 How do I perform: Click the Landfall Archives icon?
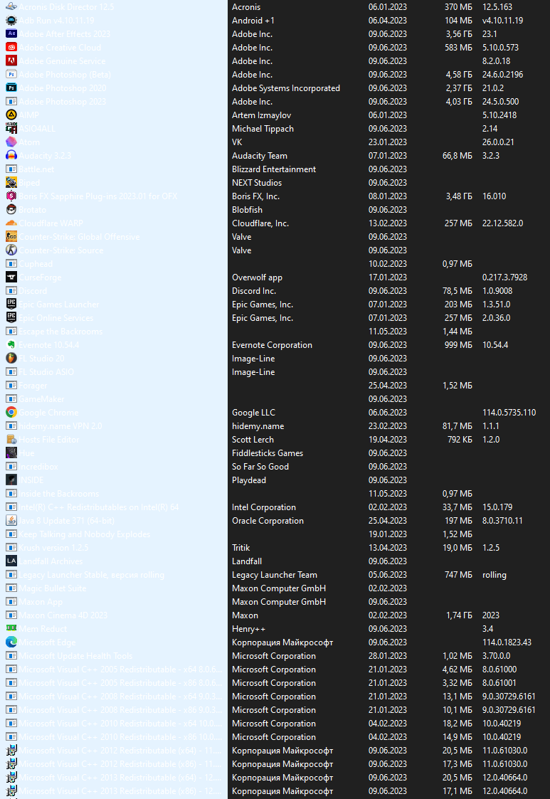[x=11, y=561]
